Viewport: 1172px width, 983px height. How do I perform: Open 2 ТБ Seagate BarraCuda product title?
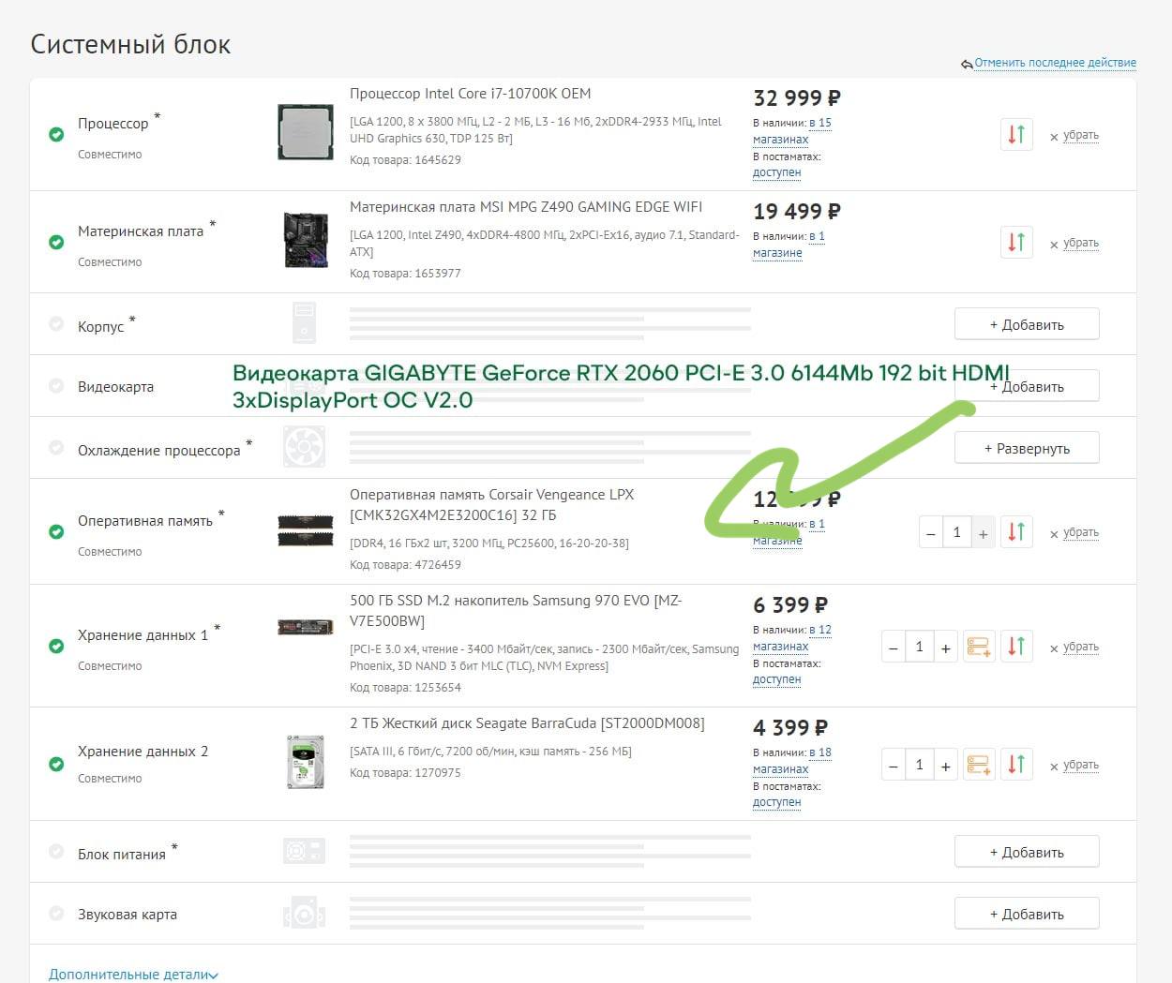pyautogui.click(x=527, y=723)
